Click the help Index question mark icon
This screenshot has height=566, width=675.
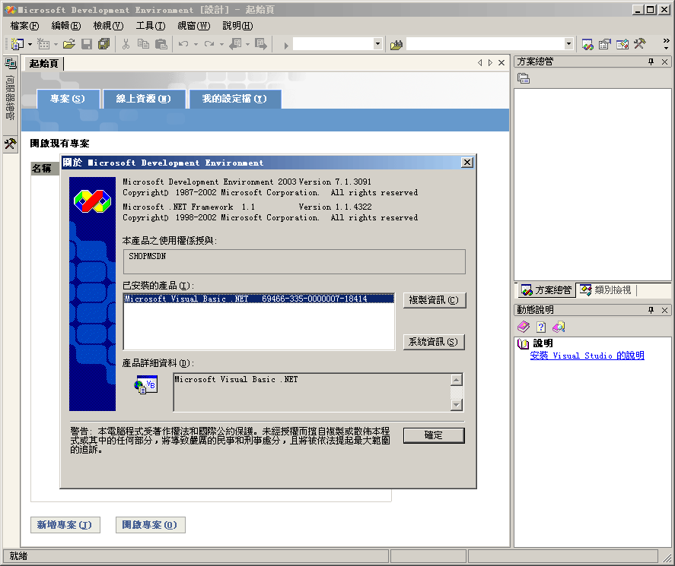tap(541, 327)
